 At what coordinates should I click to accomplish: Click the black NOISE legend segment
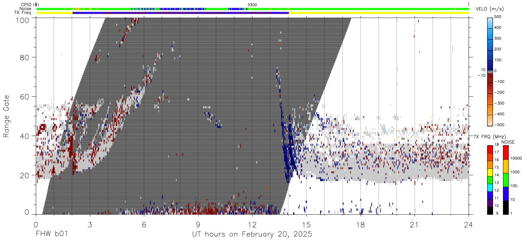tap(505, 207)
